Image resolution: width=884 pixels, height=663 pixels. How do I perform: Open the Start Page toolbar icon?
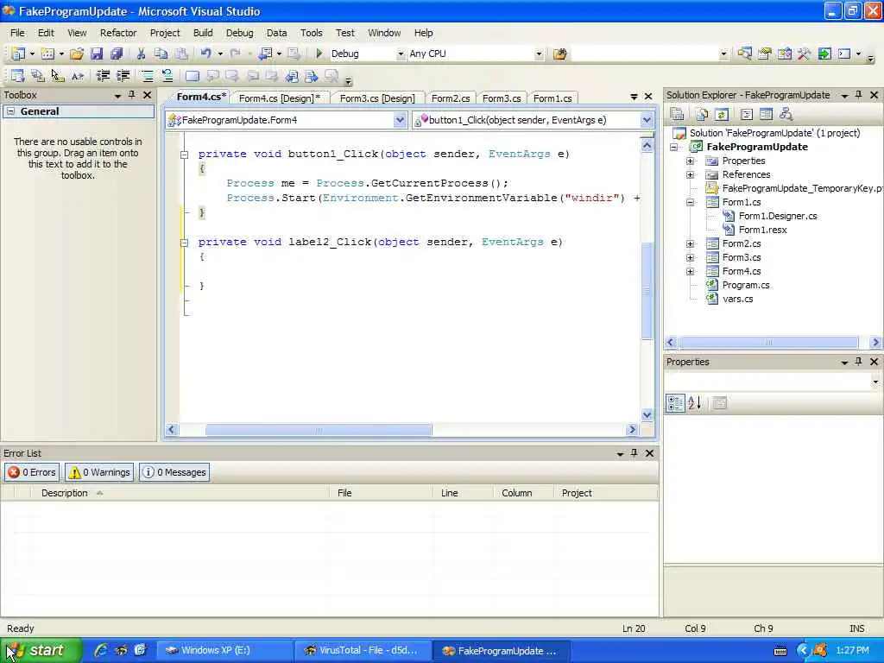[824, 54]
